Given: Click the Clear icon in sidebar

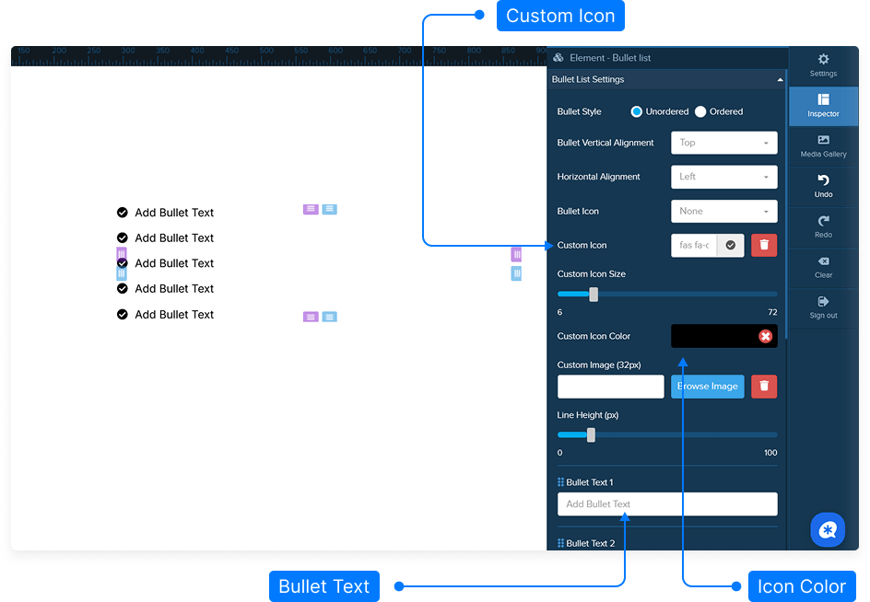Looking at the screenshot, I should point(823,261).
